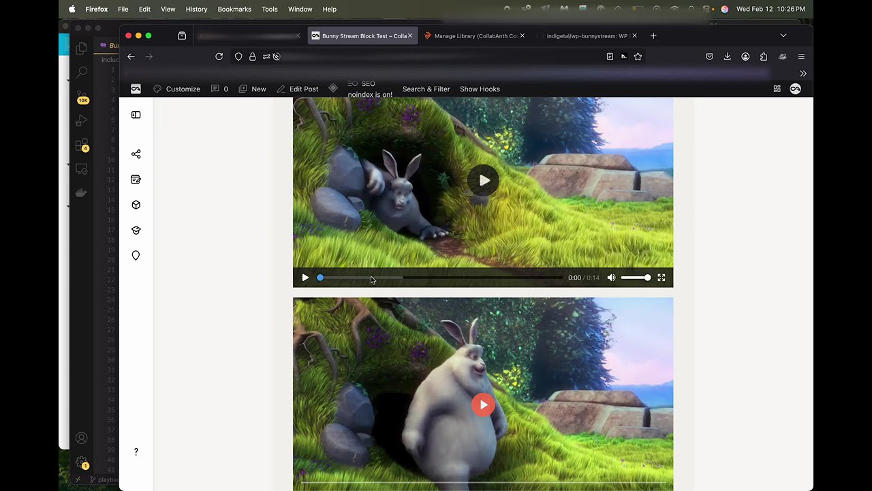
Task: Open Remote Explorer in the VS Code window
Action: click(x=82, y=168)
